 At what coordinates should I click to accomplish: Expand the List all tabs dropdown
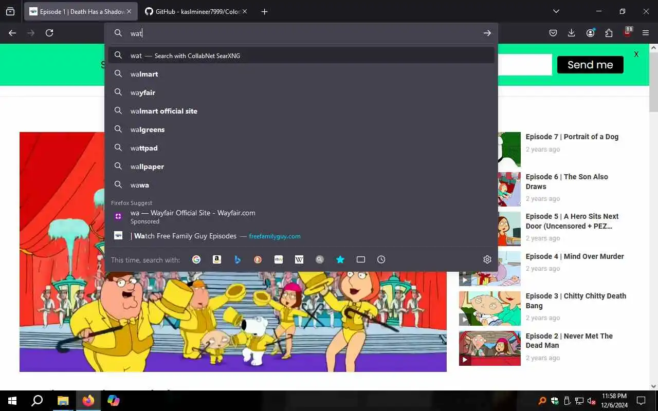556,11
